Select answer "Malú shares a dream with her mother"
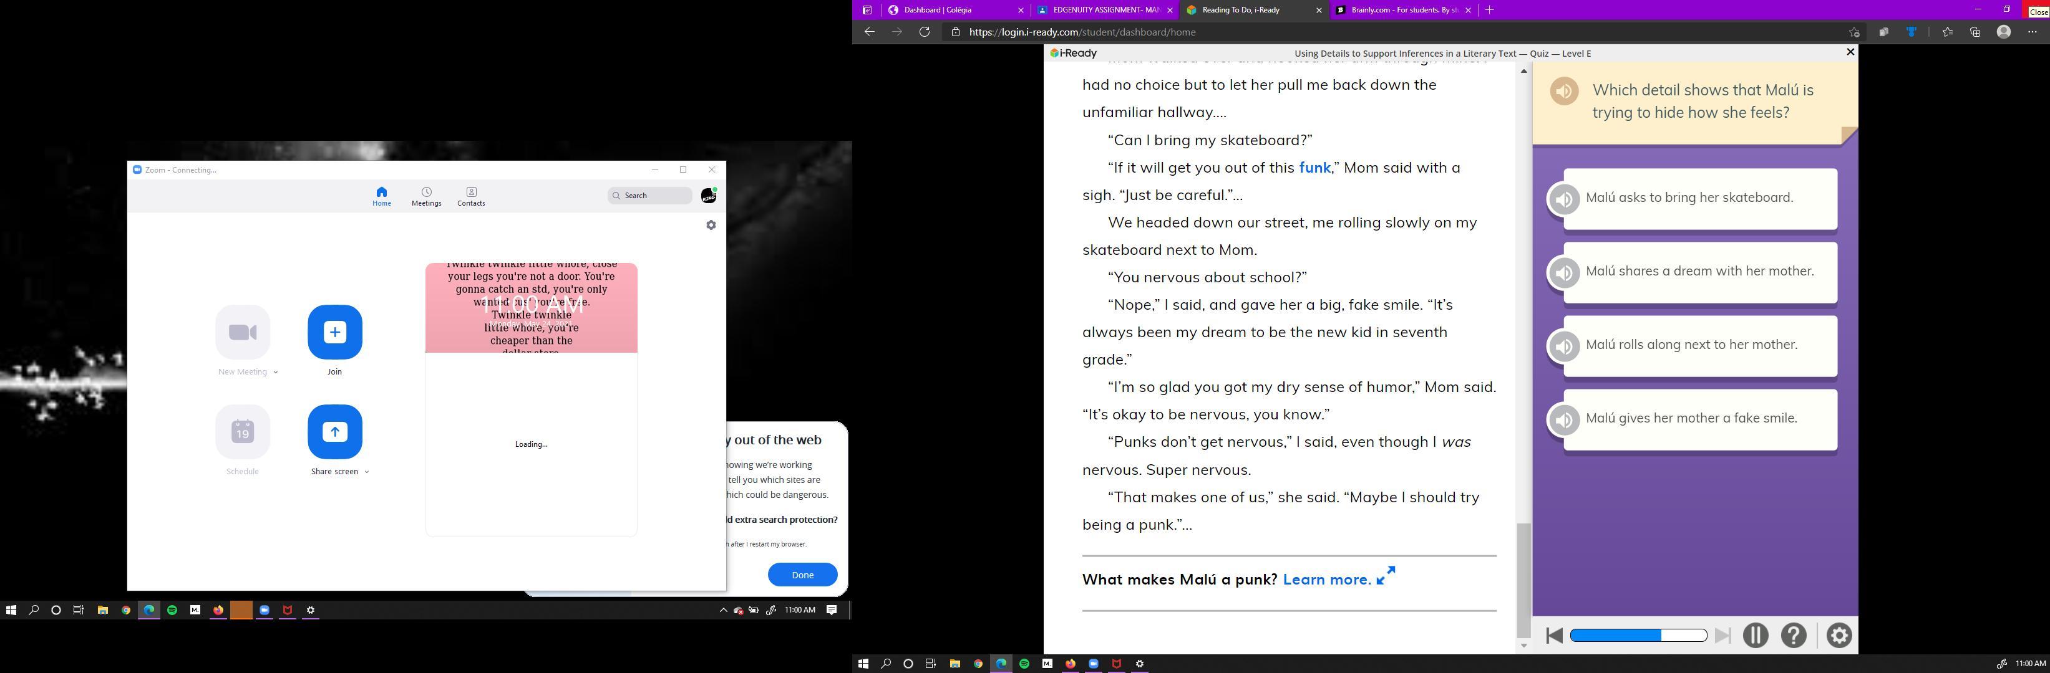Screen dimensions: 2050x673 pyautogui.click(x=1700, y=272)
